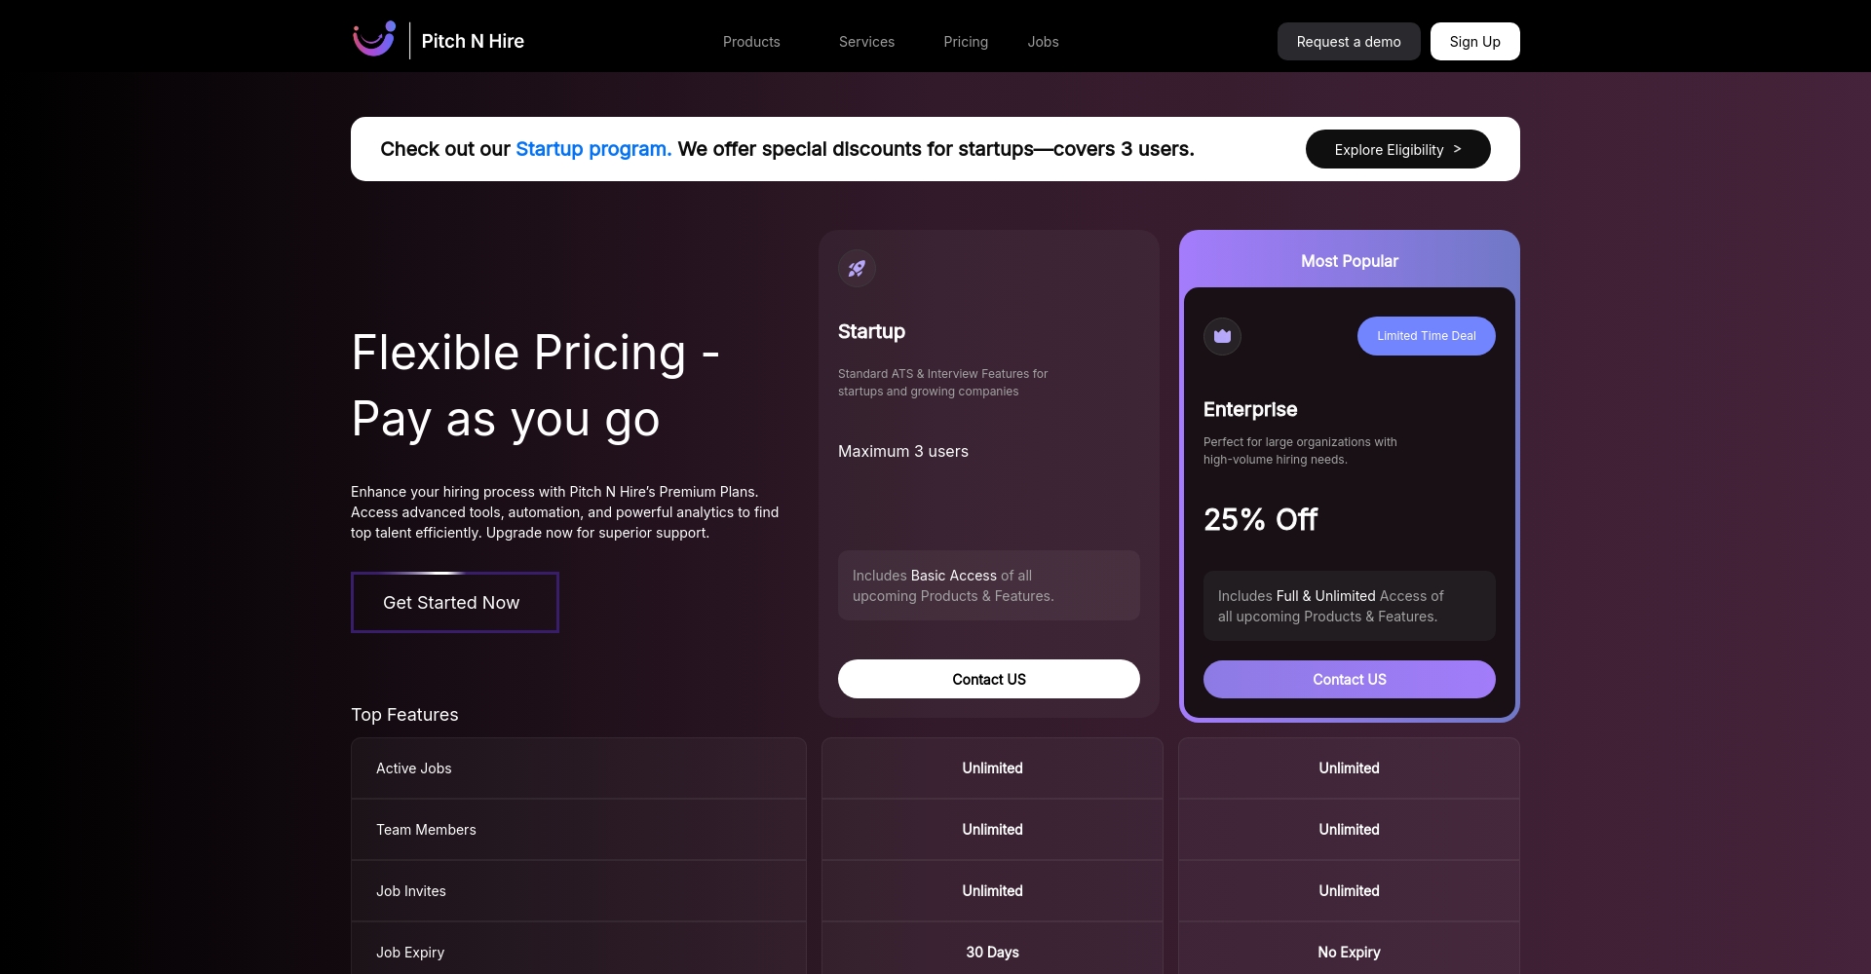Click Contact US under Enterprise plan
The width and height of the screenshot is (1871, 974).
point(1349,679)
